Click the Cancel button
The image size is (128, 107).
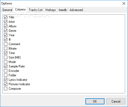pos(116,101)
